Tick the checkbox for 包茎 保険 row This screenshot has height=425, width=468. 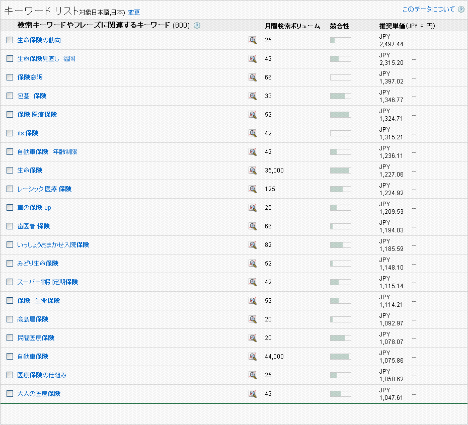click(10, 96)
